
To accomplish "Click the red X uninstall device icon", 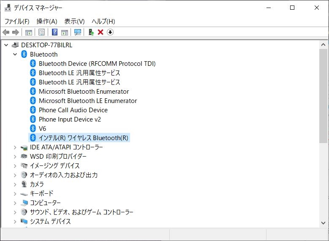I will pos(101,32).
